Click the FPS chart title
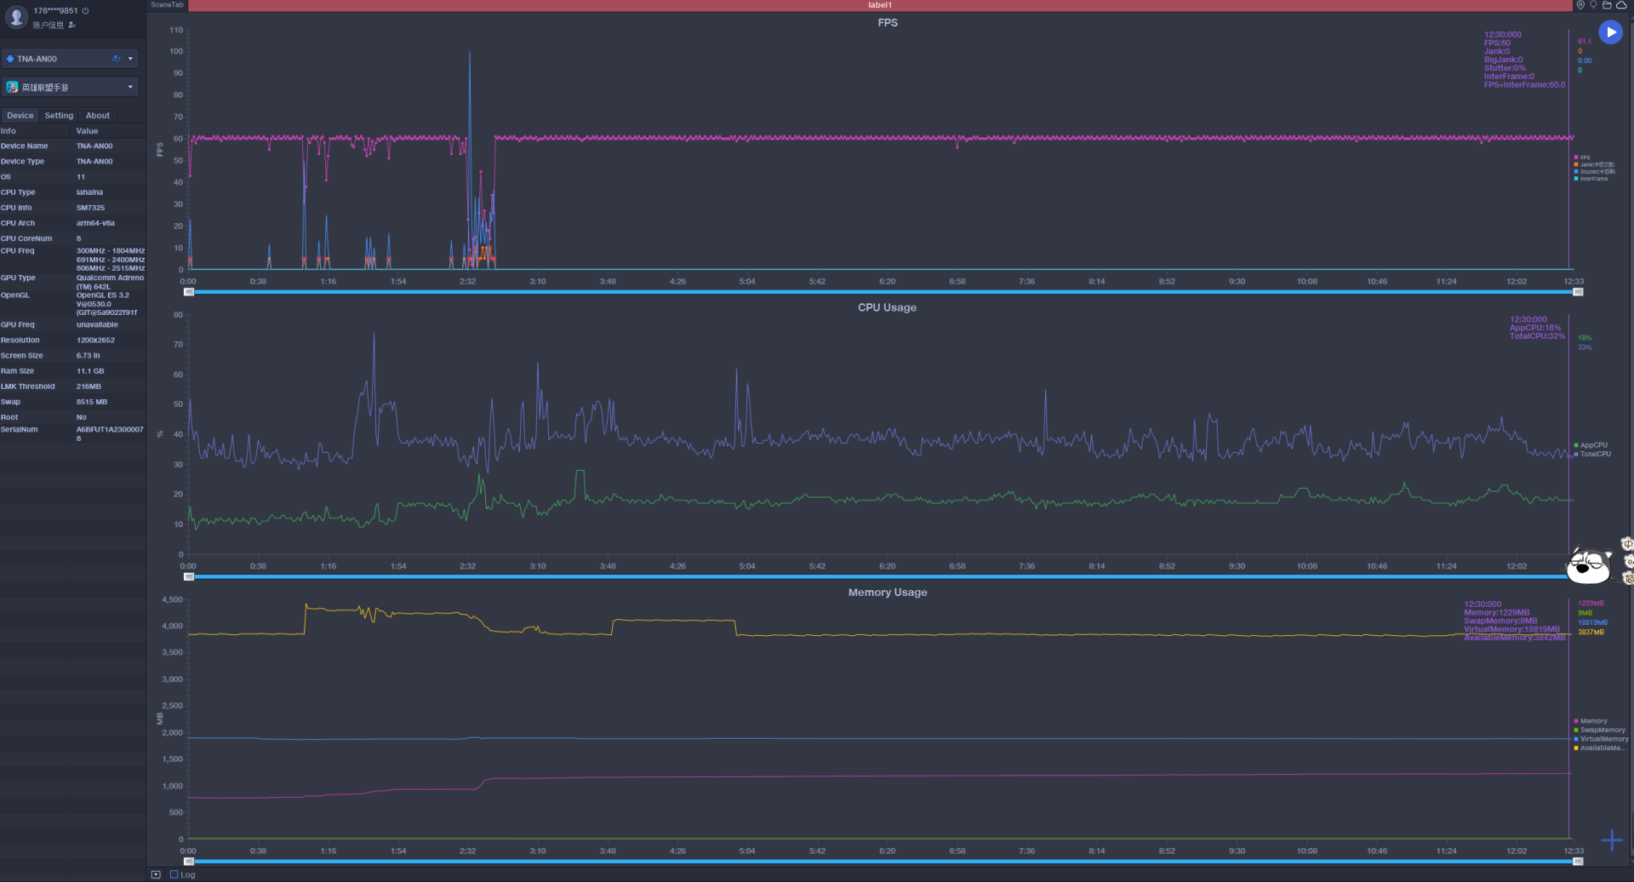Screen dimensions: 1634x882 888,23
